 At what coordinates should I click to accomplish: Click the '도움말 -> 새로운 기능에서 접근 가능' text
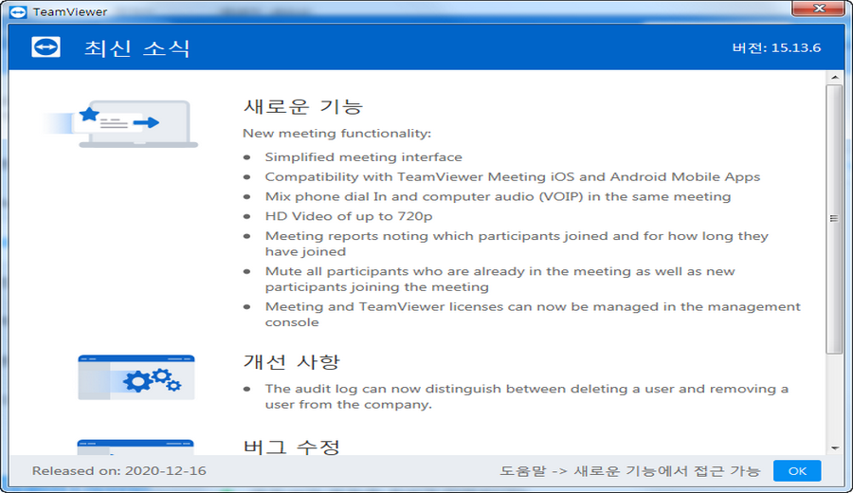tap(630, 471)
